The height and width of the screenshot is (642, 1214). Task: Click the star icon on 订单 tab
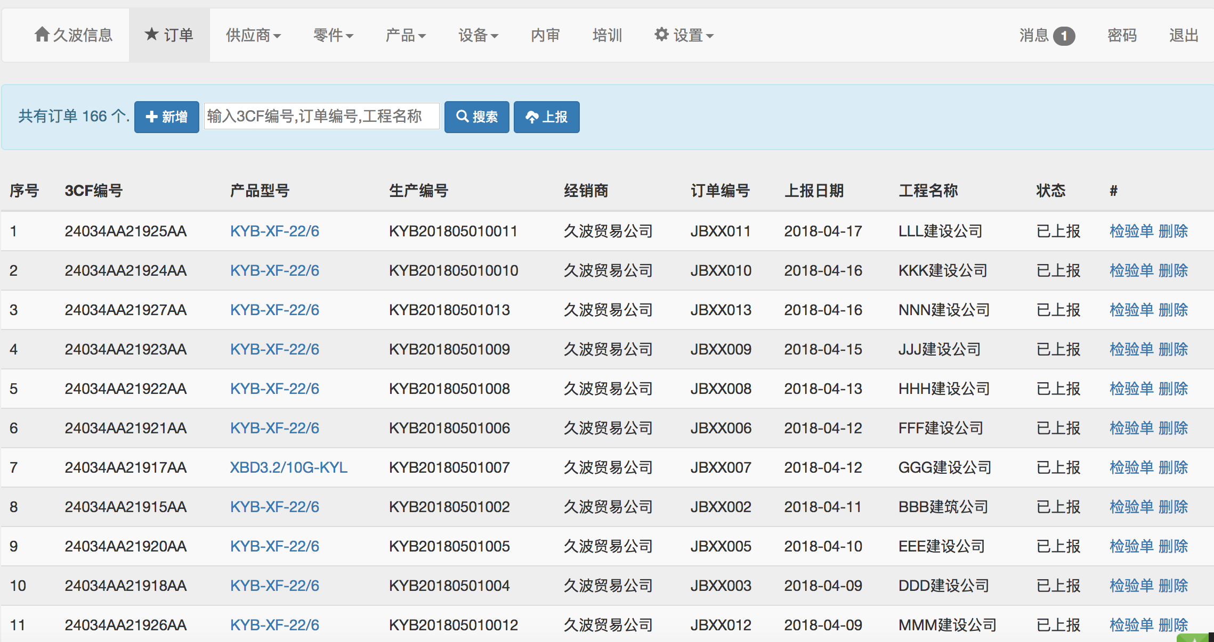pos(151,35)
